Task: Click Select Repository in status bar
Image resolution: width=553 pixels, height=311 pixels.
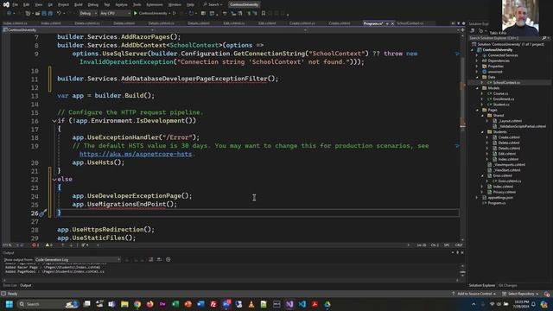Action: click(521, 294)
